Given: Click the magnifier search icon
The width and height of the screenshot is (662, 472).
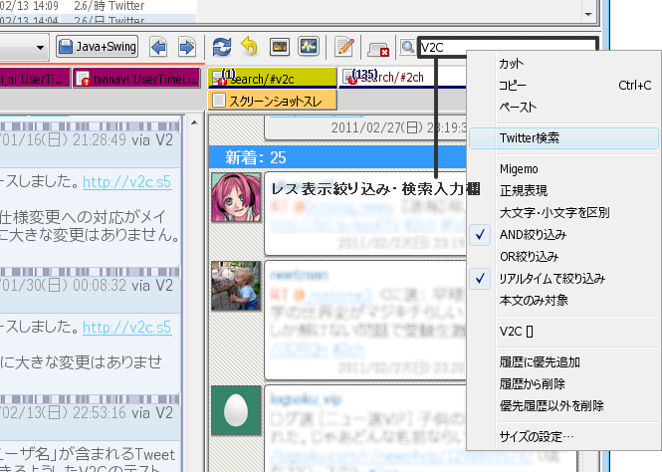Looking at the screenshot, I should click(x=406, y=47).
